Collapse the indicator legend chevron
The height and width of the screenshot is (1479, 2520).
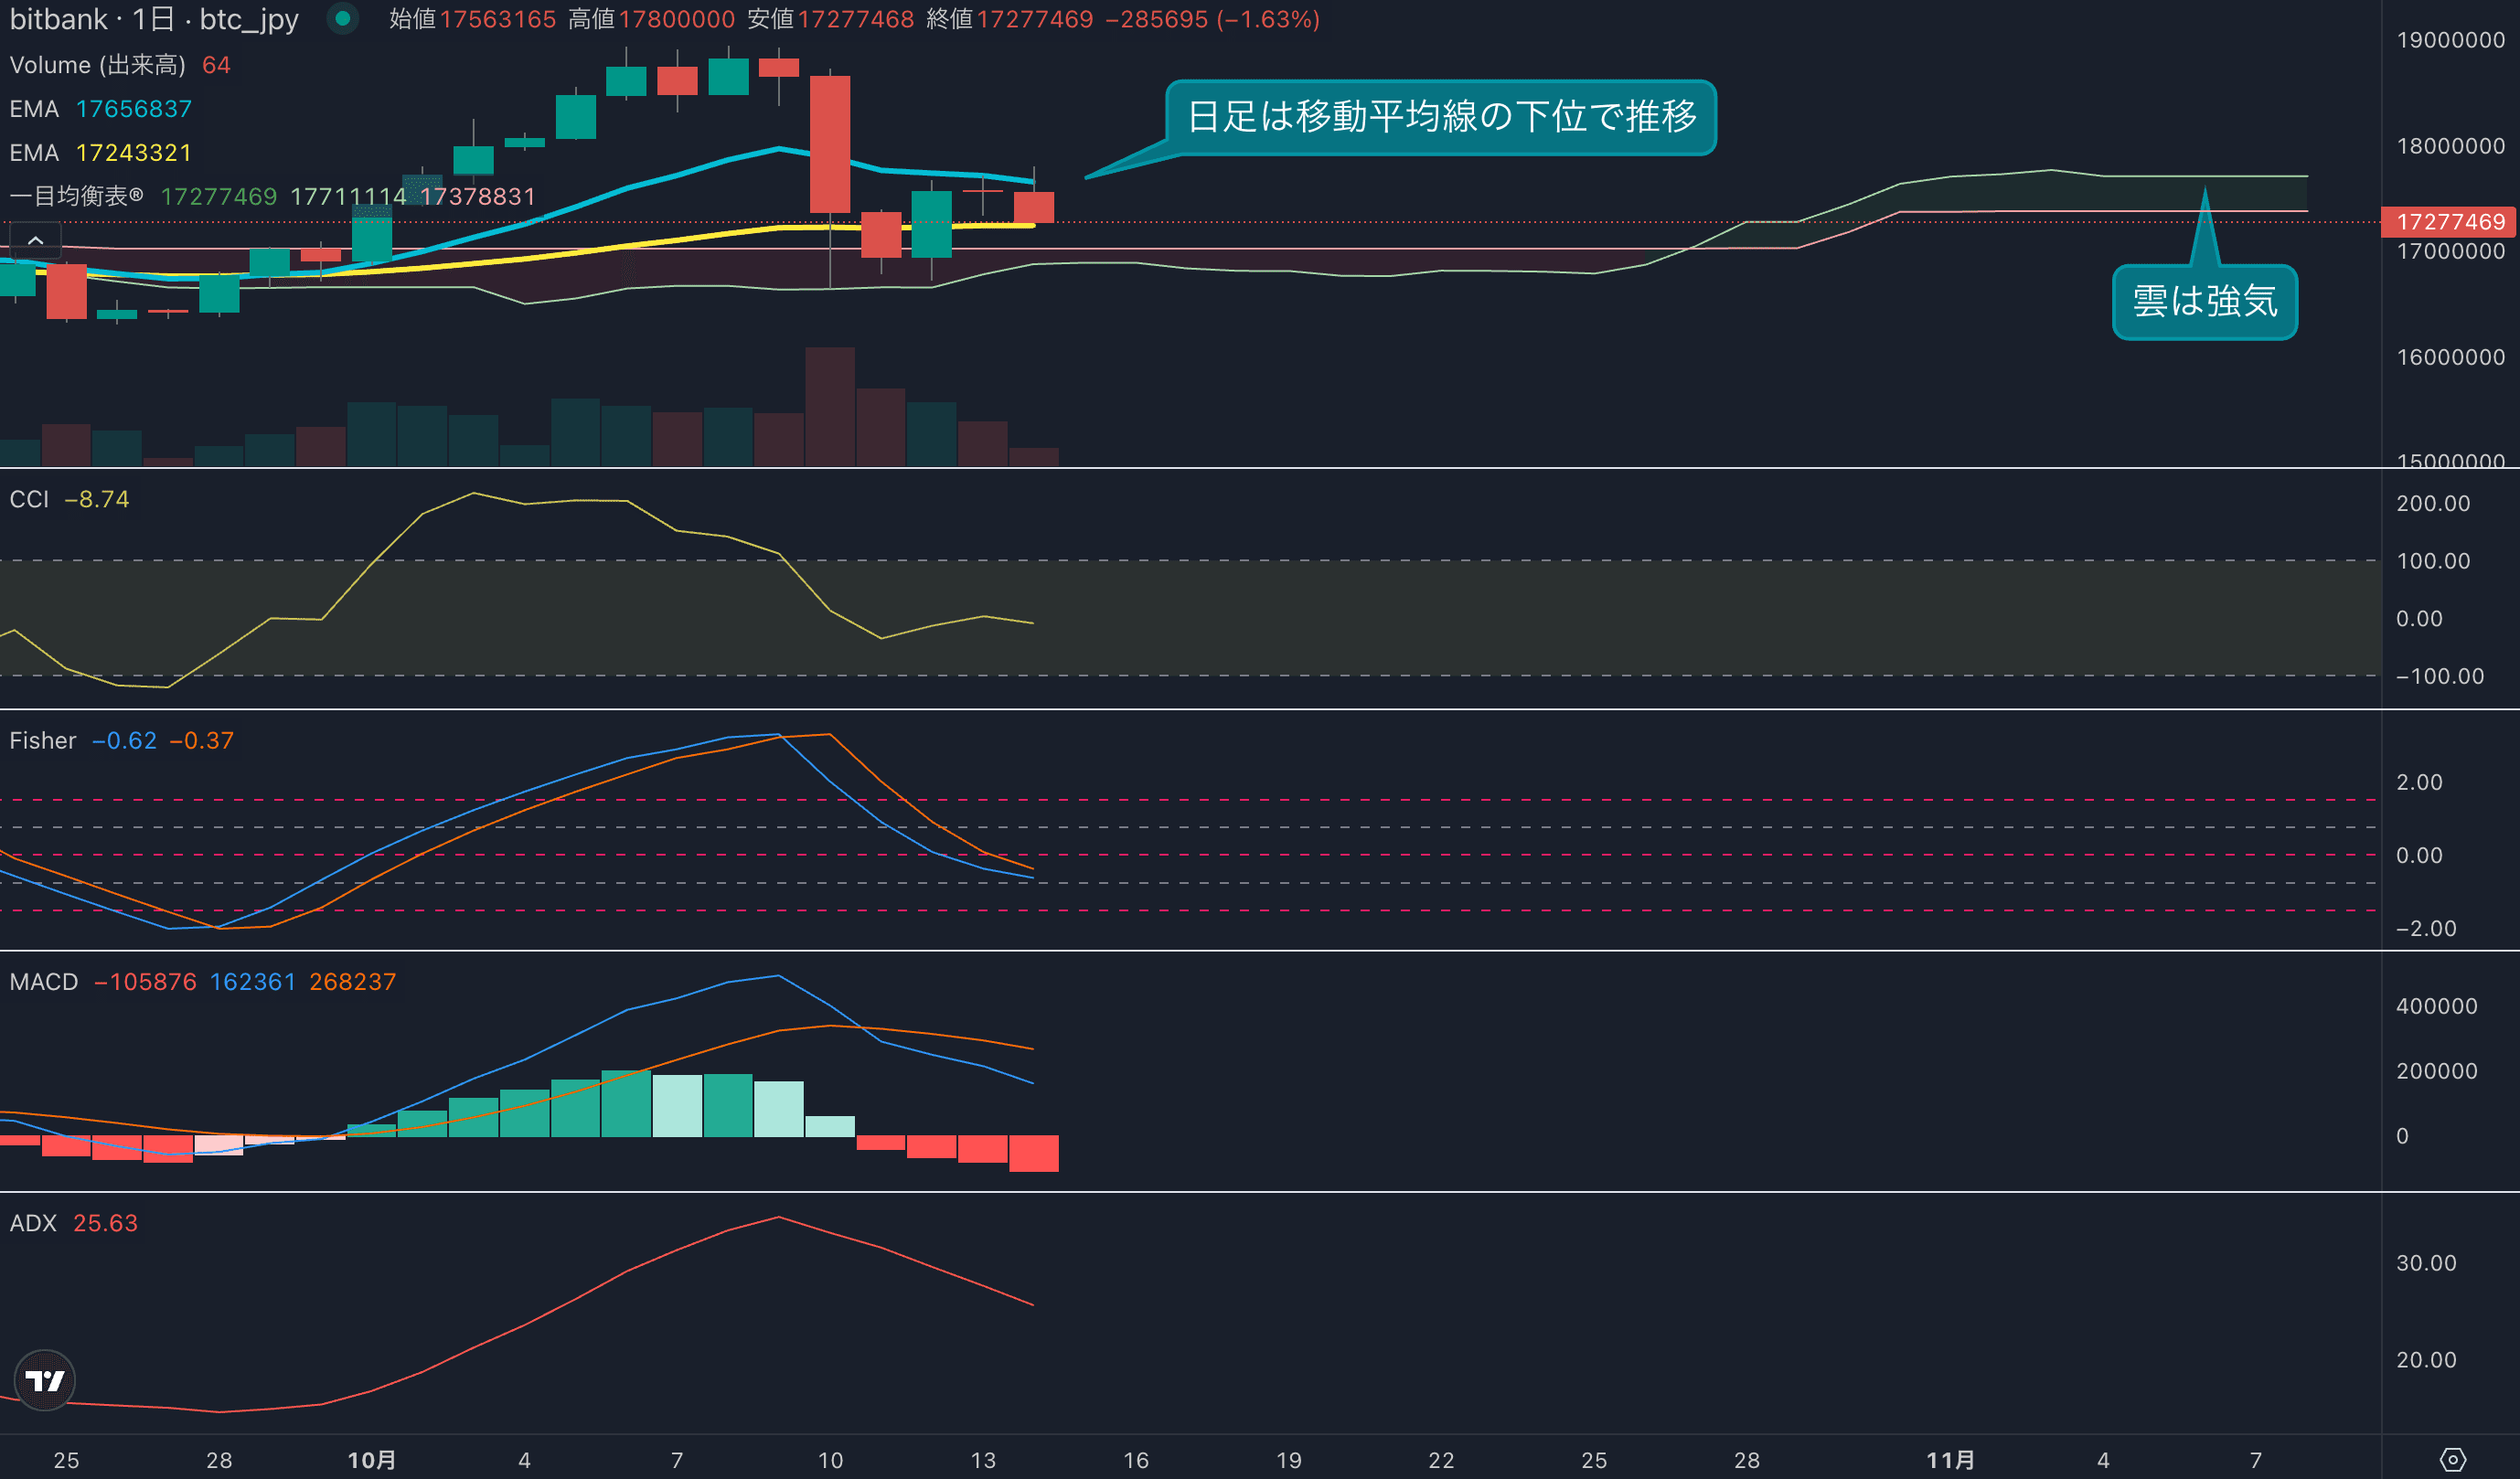[35, 240]
